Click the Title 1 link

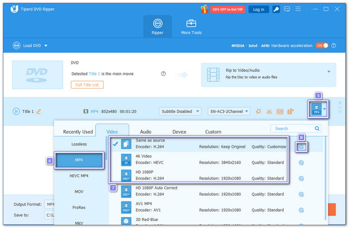tap(94, 74)
